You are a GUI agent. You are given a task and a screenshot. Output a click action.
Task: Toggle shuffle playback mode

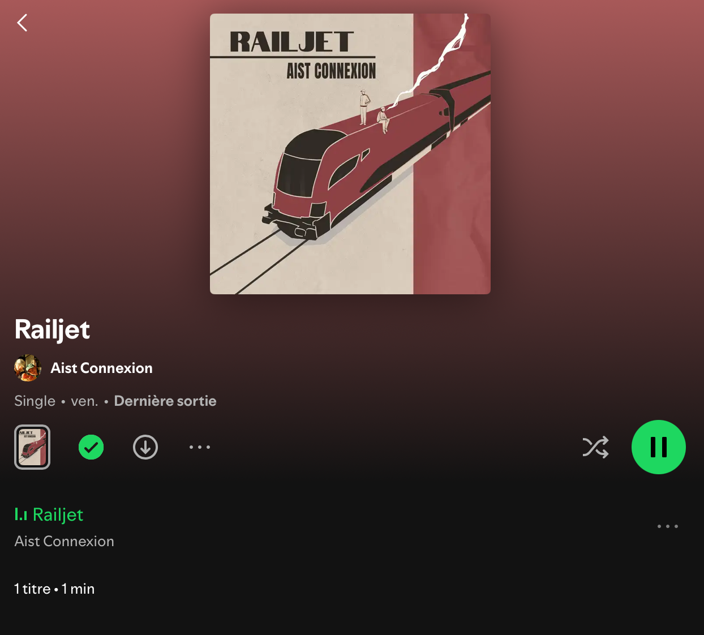(x=595, y=447)
